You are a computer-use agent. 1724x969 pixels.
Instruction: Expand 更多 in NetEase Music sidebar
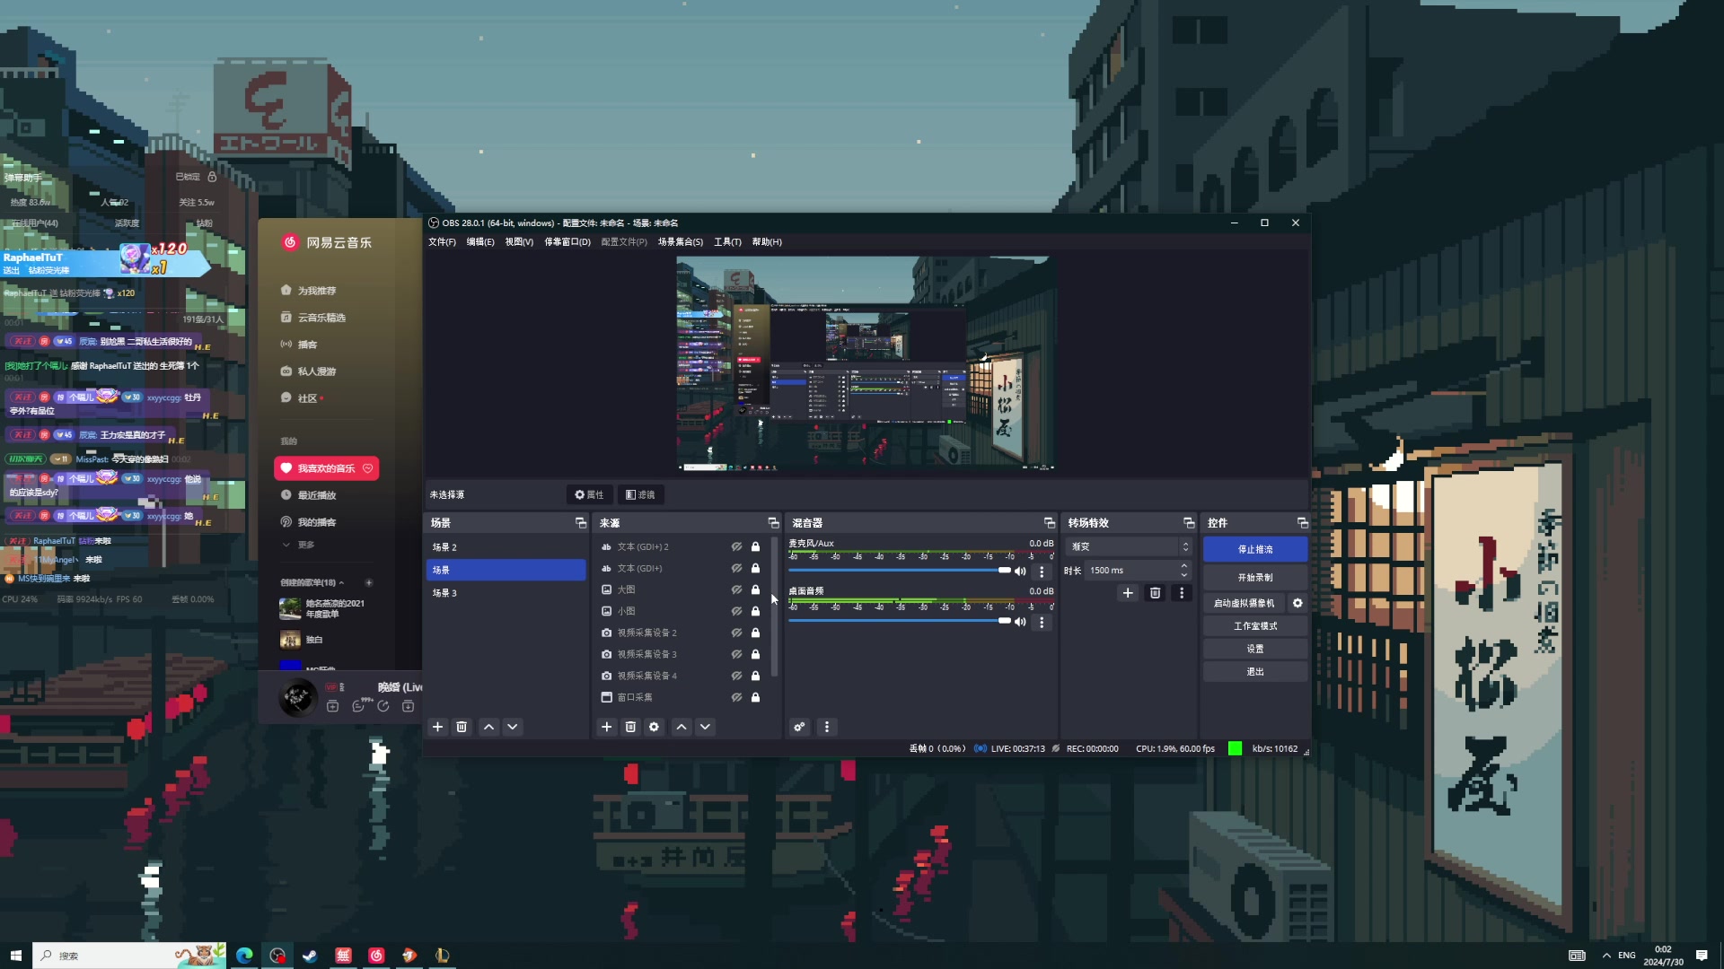point(299,545)
